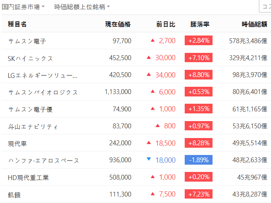Click the -1.89% blue badge

[198, 160]
